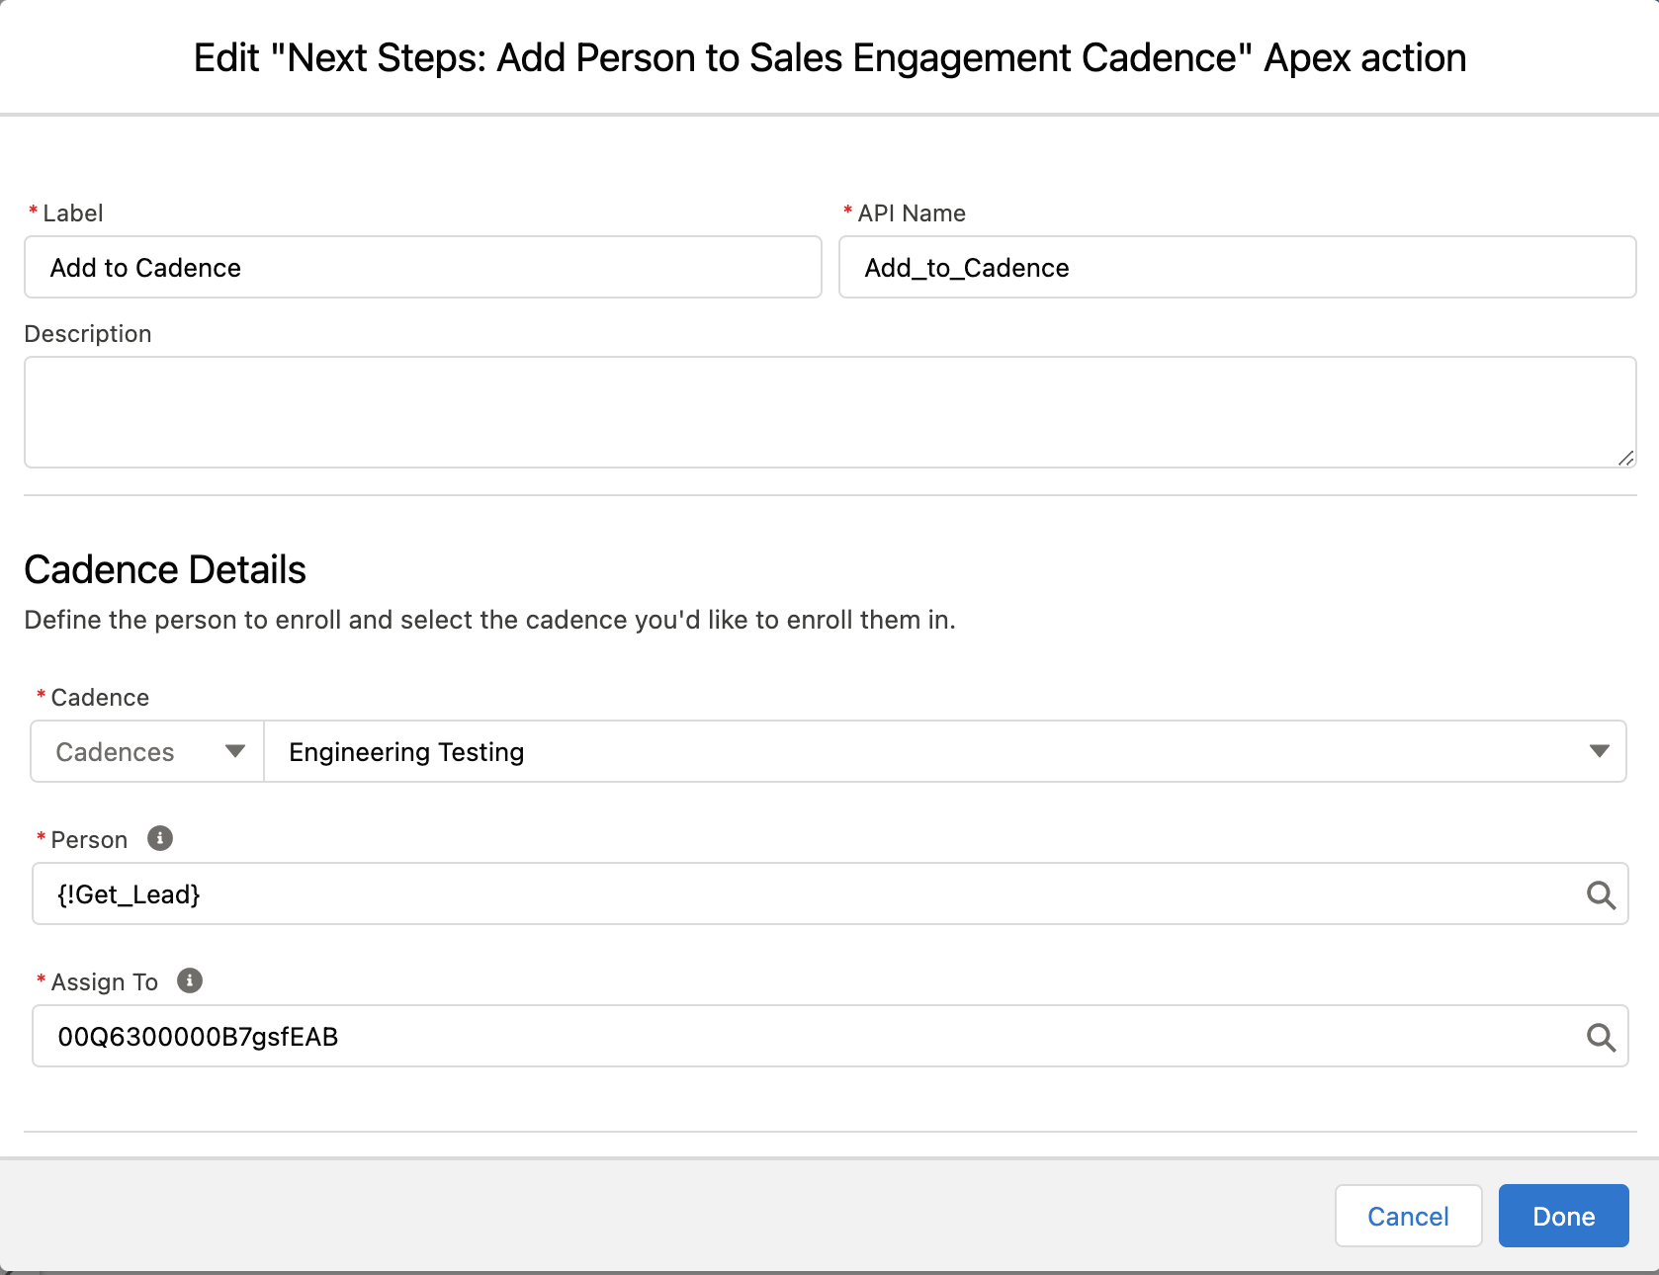The height and width of the screenshot is (1275, 1659).
Task: Click the Description field label
Action: pyautogui.click(x=88, y=334)
